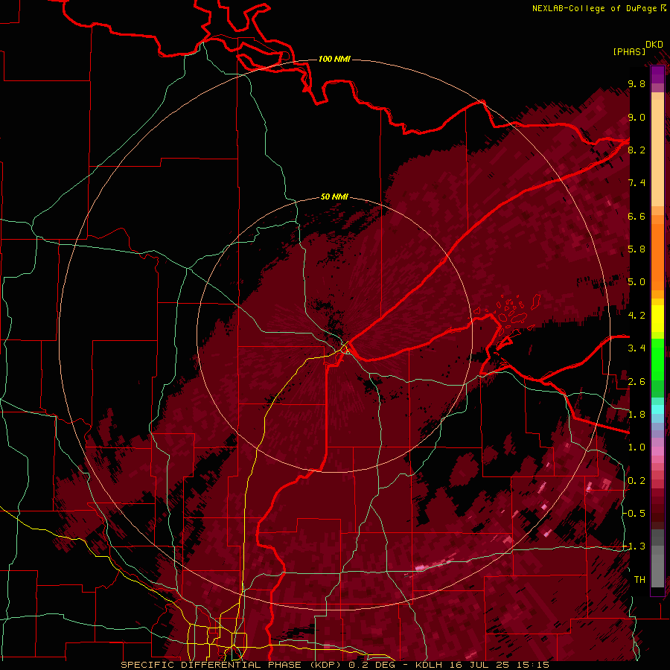This screenshot has width=670, height=670.
Task: Click the 50 NMI range ring label
Action: [x=334, y=197]
